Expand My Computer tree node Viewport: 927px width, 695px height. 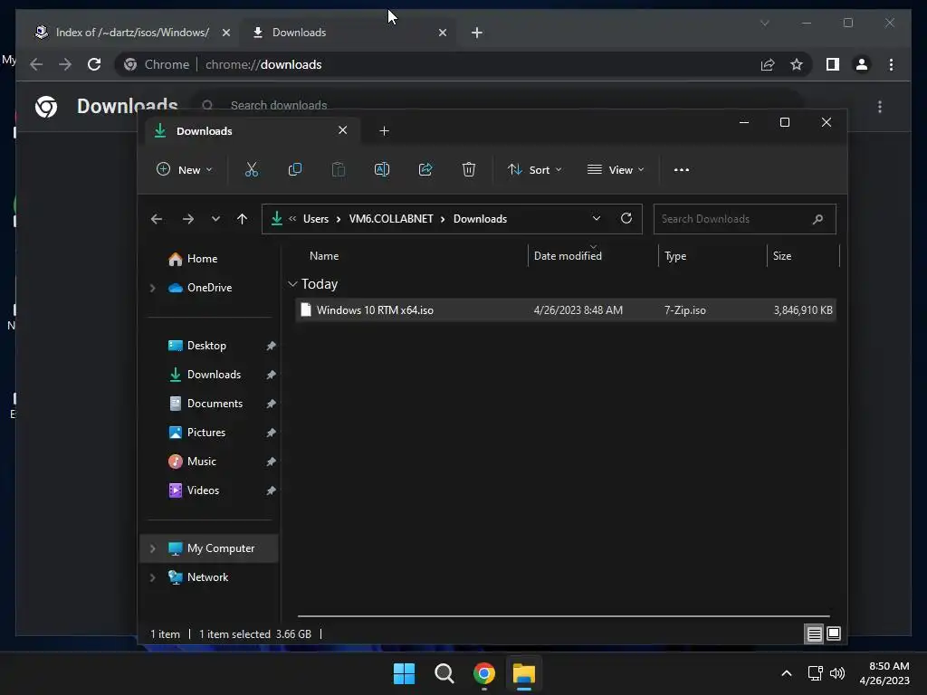point(152,548)
